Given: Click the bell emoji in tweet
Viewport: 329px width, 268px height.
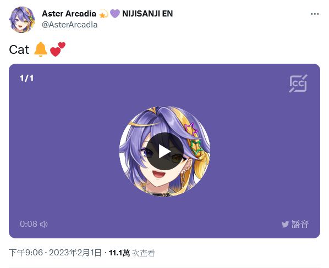Looking at the screenshot, I should coord(41,49).
